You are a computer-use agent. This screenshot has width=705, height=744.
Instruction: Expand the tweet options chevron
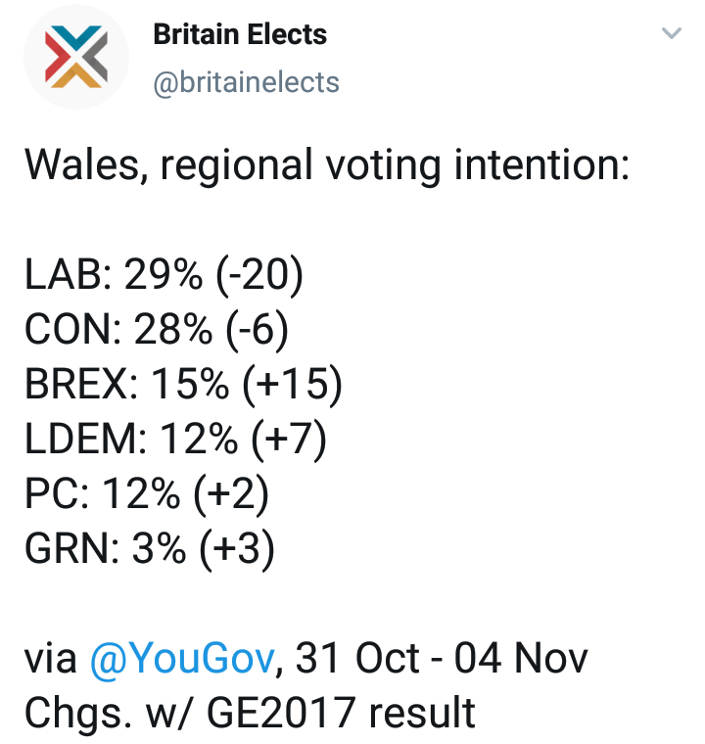point(671,34)
